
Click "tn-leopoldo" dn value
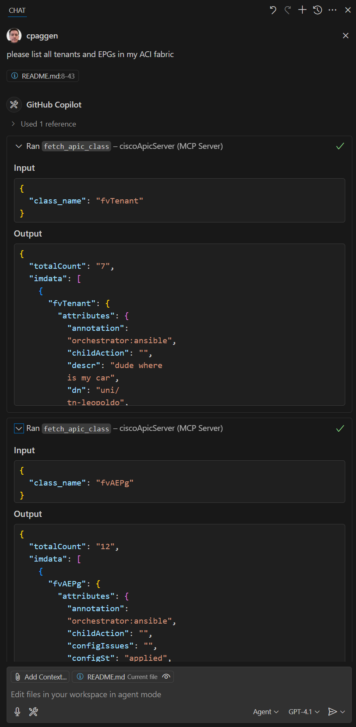(x=96, y=402)
